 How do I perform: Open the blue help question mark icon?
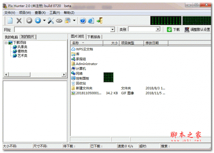(x=83, y=21)
